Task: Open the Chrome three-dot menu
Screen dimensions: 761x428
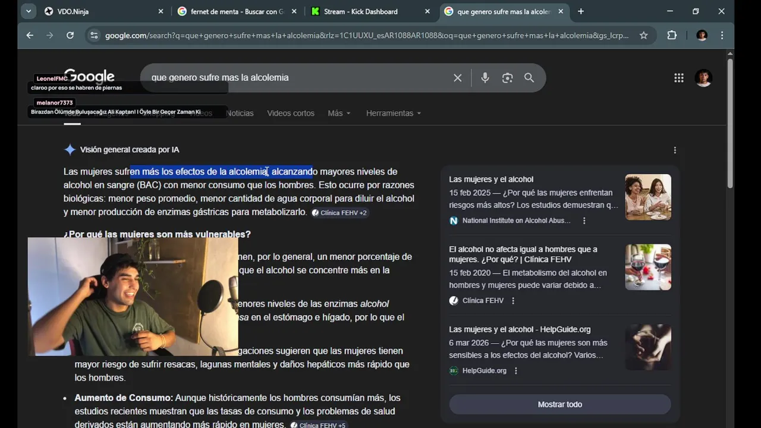Action: pos(722,36)
